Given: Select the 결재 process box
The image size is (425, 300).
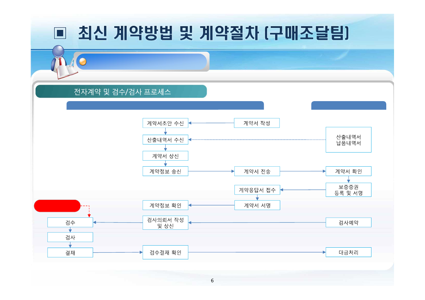Looking at the screenshot, I should (70, 252).
